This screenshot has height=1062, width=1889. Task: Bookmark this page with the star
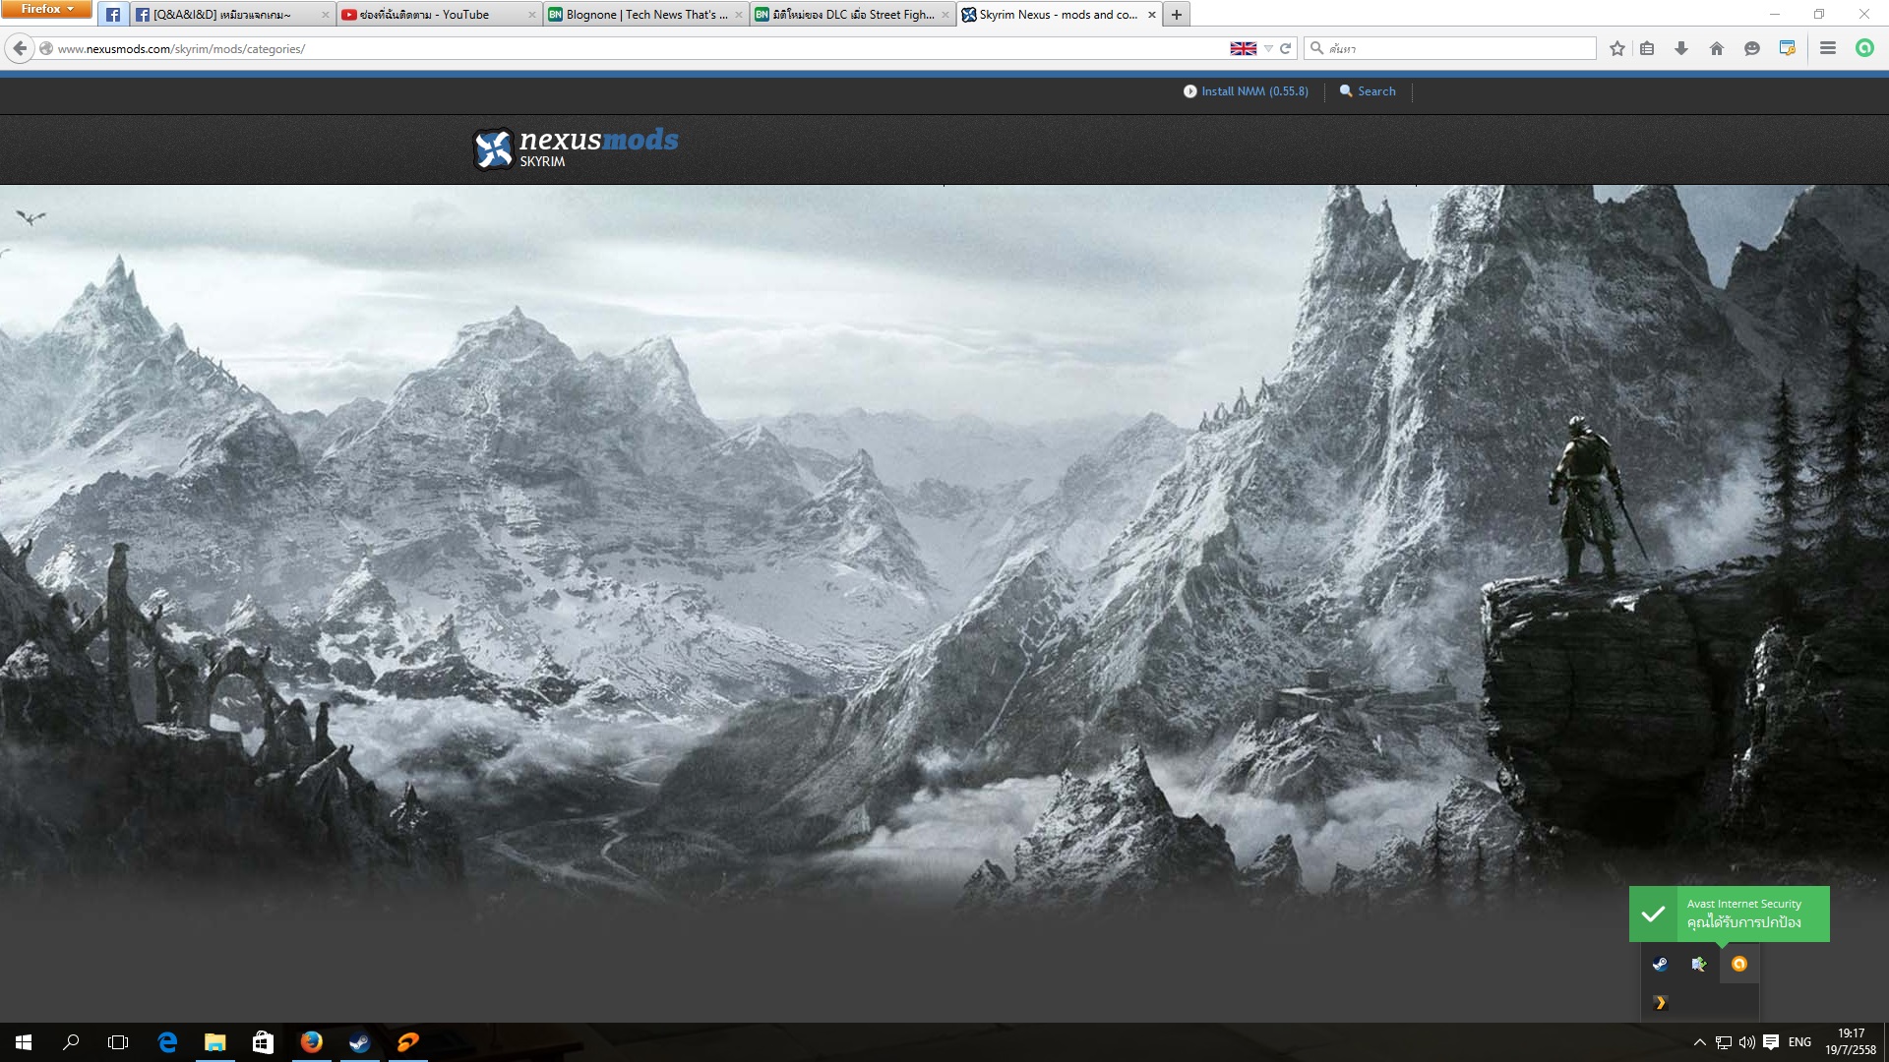click(x=1616, y=48)
